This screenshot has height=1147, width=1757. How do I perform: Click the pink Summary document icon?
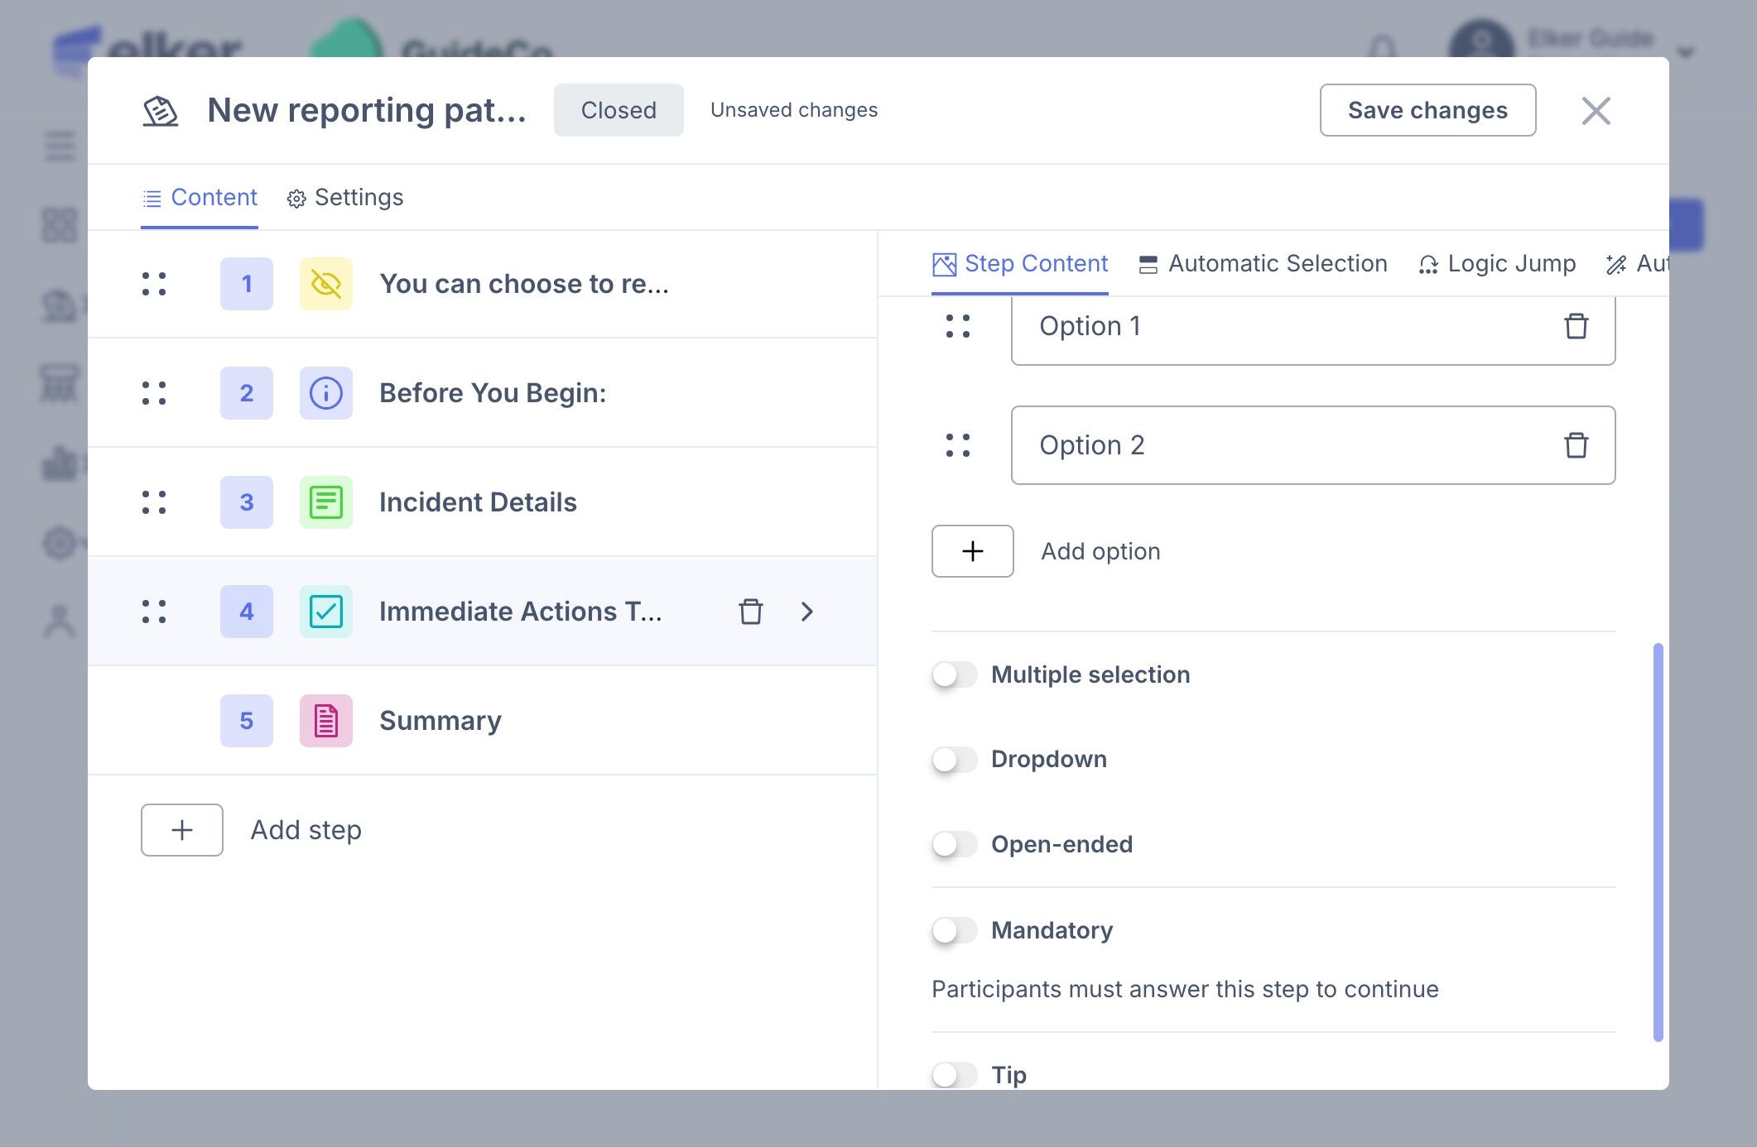tap(325, 721)
